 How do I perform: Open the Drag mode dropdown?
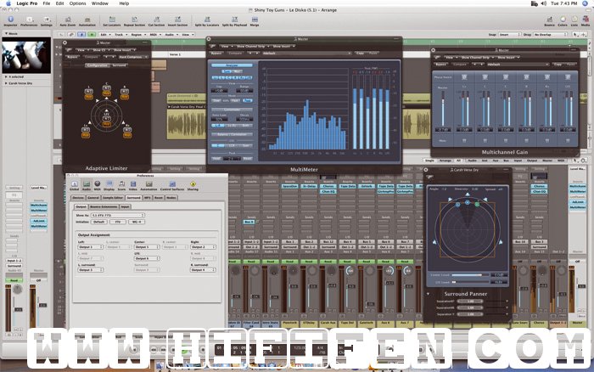click(x=549, y=35)
